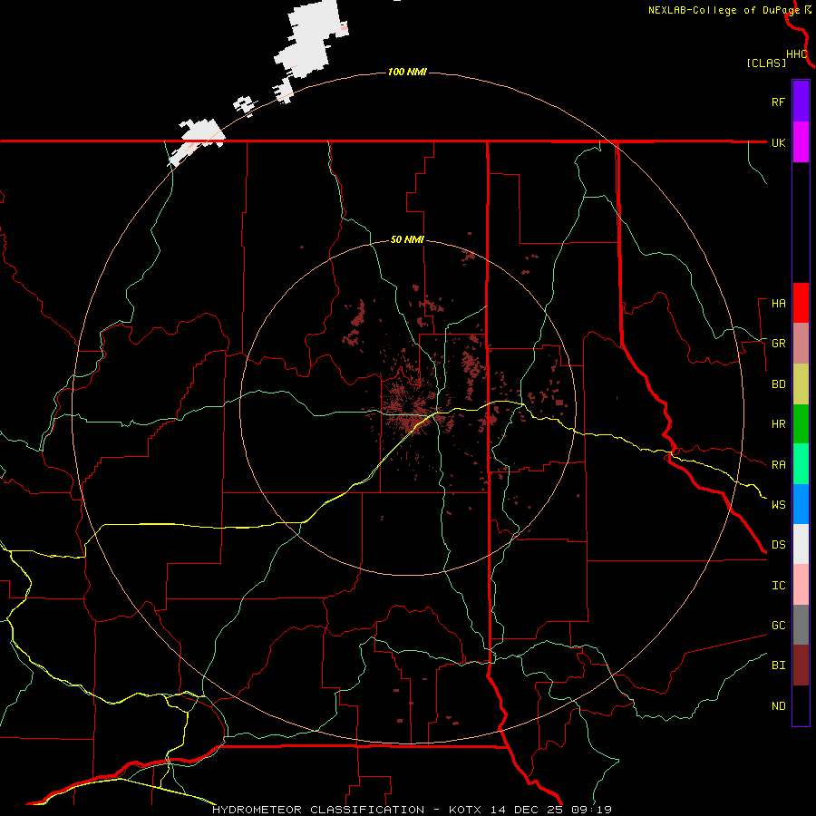816x816 pixels.
Task: Click the BI brown legend swatch
Action: pyautogui.click(x=801, y=665)
